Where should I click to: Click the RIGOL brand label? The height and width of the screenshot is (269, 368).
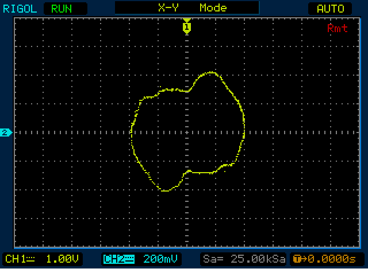pyautogui.click(x=20, y=9)
